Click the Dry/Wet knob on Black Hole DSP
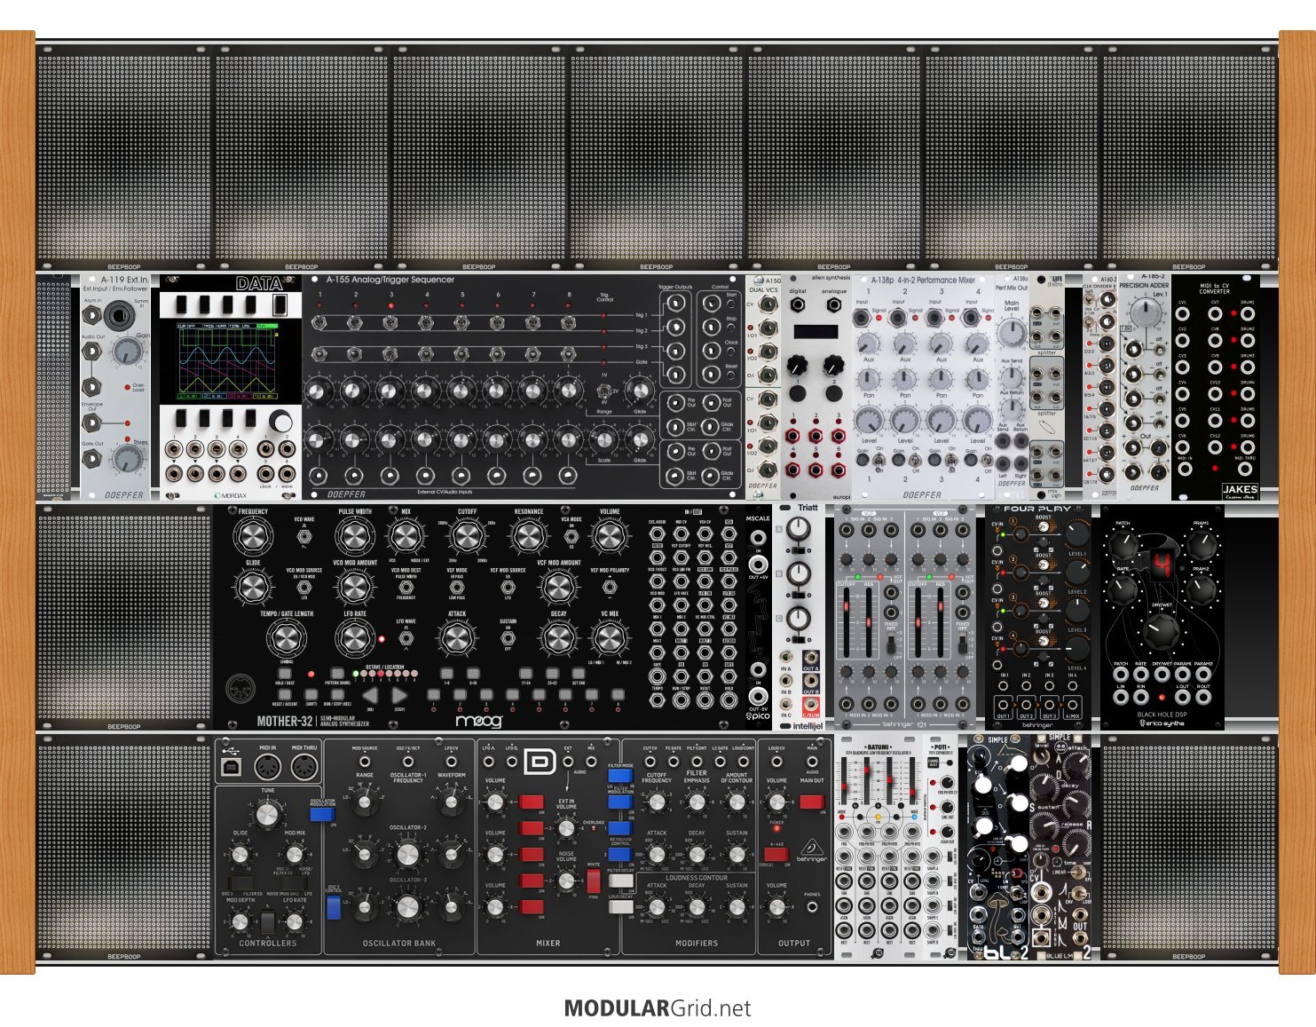Screen dimensions: 1316x1027 click(1162, 631)
